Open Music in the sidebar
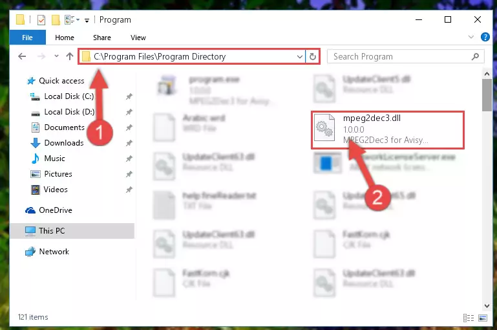Image resolution: width=497 pixels, height=330 pixels. point(48,159)
